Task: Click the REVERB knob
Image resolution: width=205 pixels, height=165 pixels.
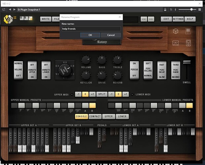Action: [x=118, y=76]
